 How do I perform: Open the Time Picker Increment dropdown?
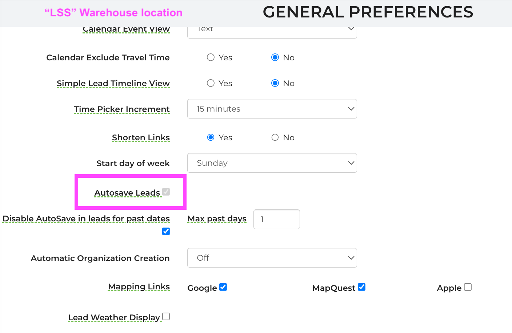(x=272, y=109)
